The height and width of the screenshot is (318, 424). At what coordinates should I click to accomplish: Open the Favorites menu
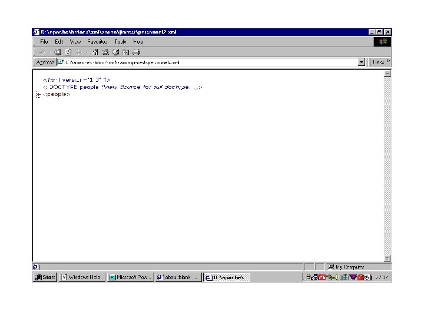(x=97, y=42)
